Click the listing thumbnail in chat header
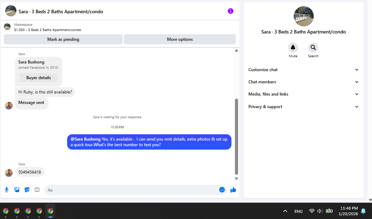Viewport: 372px width, 219px height. tap(11, 11)
